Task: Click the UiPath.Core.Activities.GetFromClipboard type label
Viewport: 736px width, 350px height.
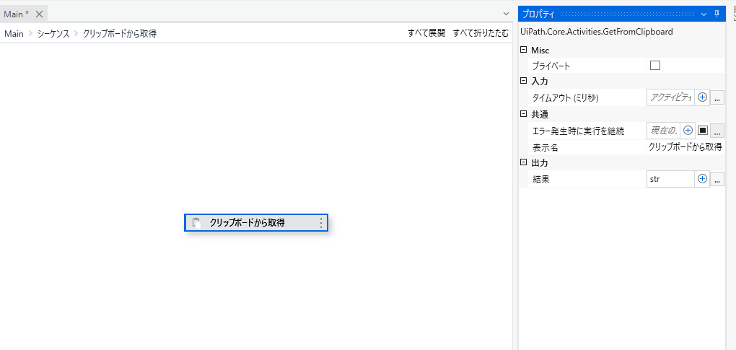Action: click(x=597, y=32)
